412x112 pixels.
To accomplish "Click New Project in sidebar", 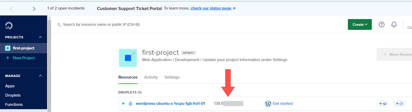I will pyautogui.click(x=24, y=58).
